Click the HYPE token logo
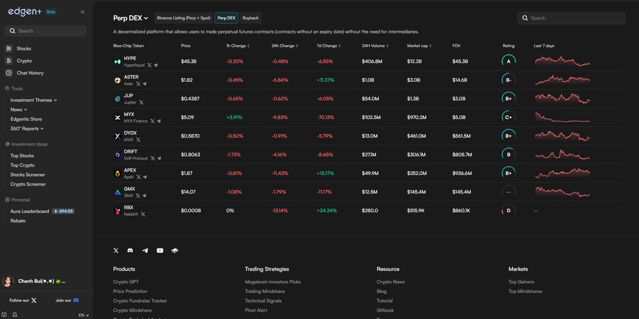 coord(118,62)
